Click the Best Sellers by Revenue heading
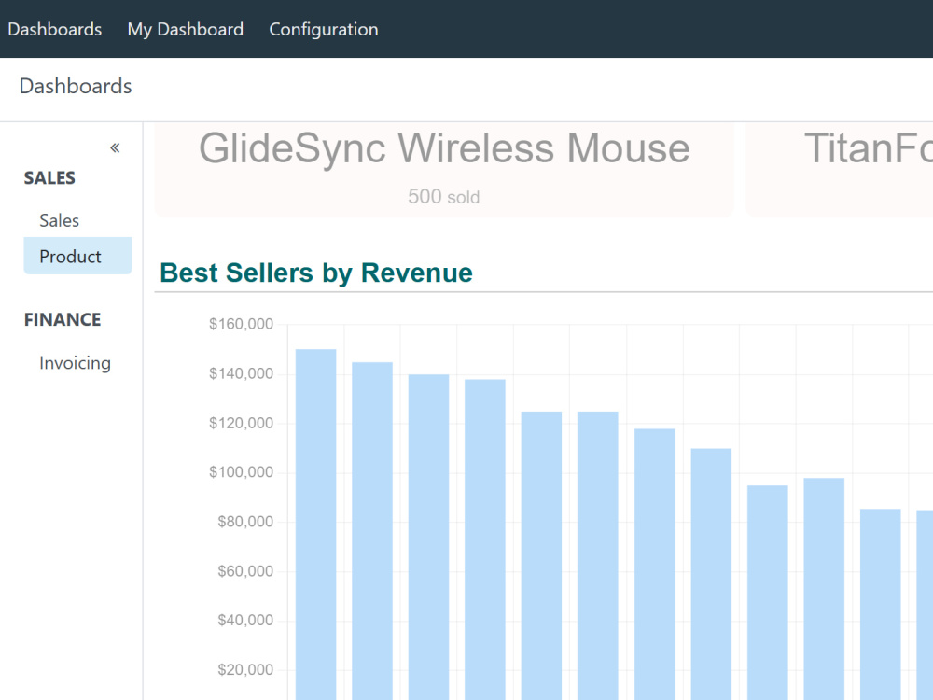 316,273
